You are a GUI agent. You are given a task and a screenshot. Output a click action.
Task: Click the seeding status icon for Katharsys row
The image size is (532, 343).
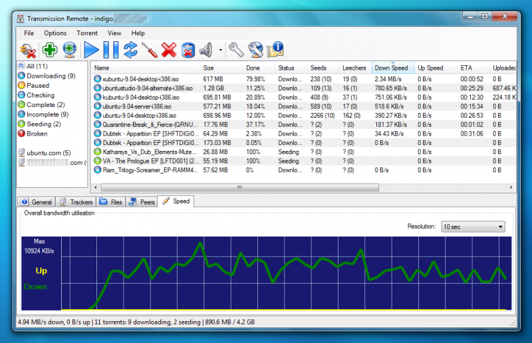(x=97, y=152)
